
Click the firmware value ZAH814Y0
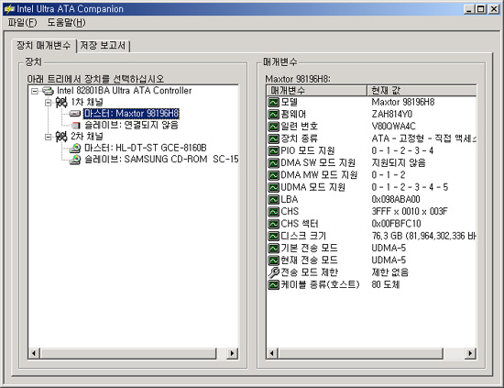click(392, 115)
